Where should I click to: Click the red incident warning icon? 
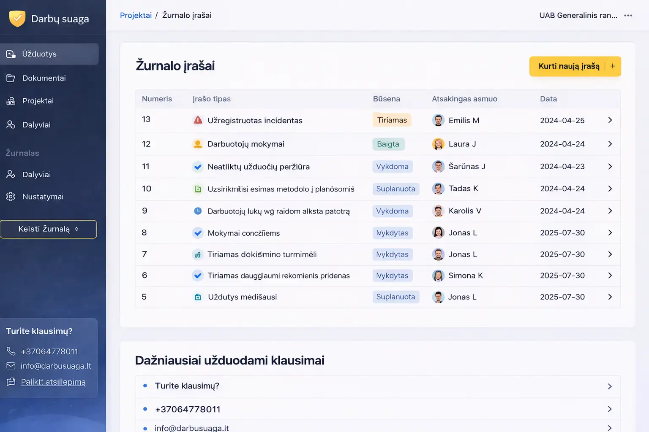coord(198,120)
